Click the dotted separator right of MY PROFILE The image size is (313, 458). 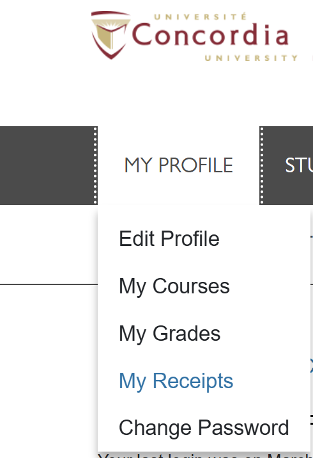pyautogui.click(x=262, y=165)
